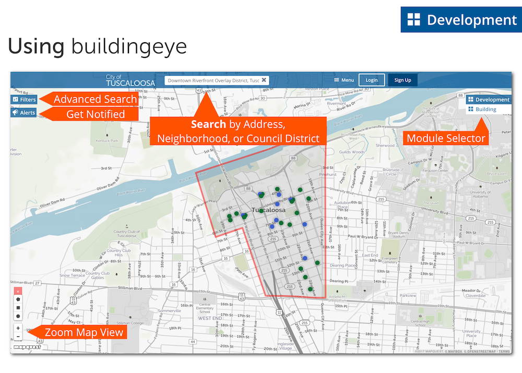Click the Riverside Circle map label
Image resolution: width=522 pixels, height=373 pixels.
click(391, 172)
